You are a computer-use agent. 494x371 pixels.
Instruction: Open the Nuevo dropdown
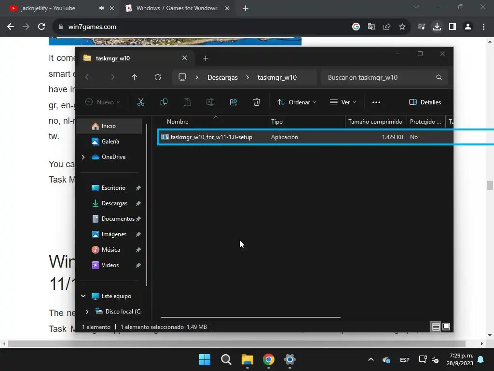103,102
